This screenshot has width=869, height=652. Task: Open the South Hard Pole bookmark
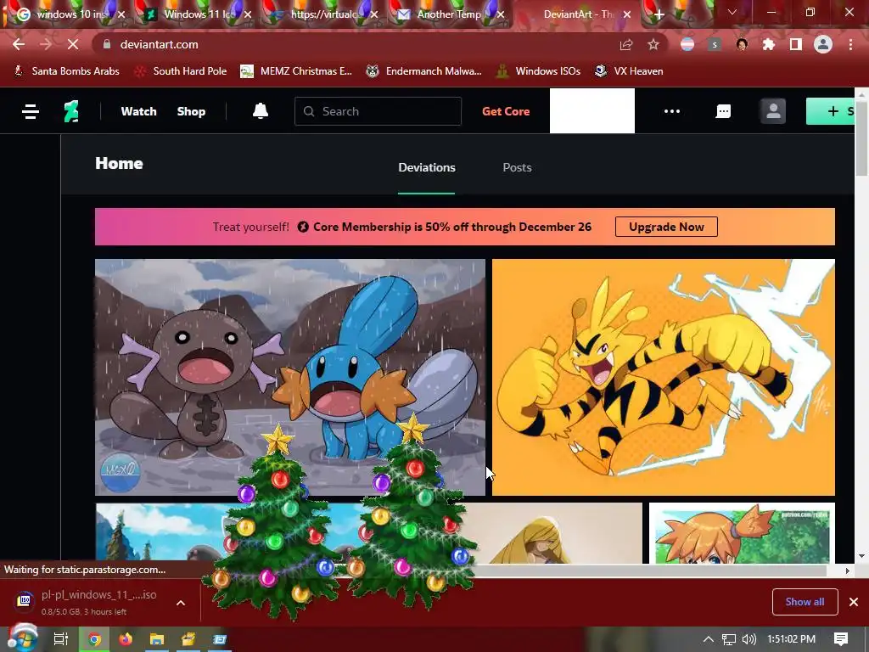[182, 71]
